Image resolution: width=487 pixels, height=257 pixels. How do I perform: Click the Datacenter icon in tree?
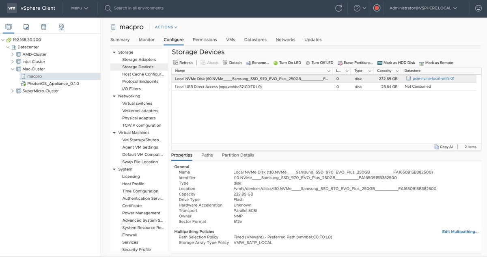coord(14,47)
